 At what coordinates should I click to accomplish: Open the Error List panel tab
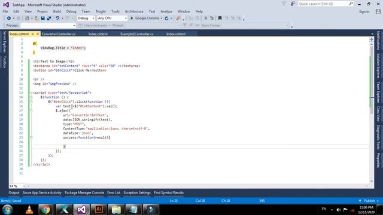point(114,192)
